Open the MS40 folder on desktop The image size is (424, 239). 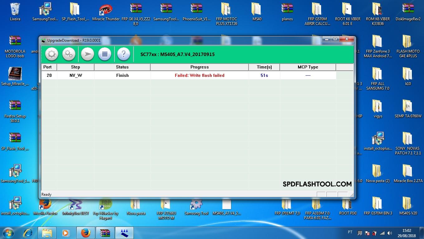click(257, 12)
